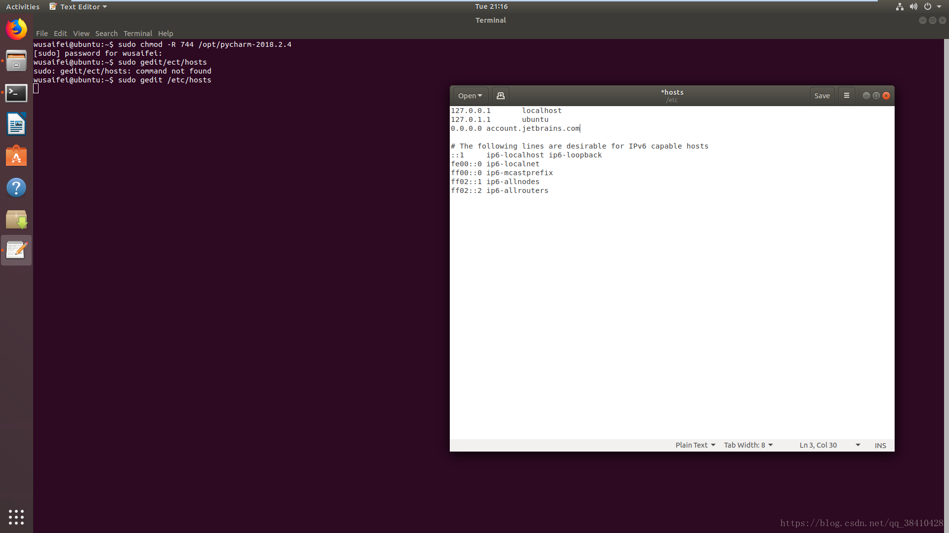Viewport: 949px width, 533px height.
Task: Click the calendar/time display in topbar
Action: 490,6
